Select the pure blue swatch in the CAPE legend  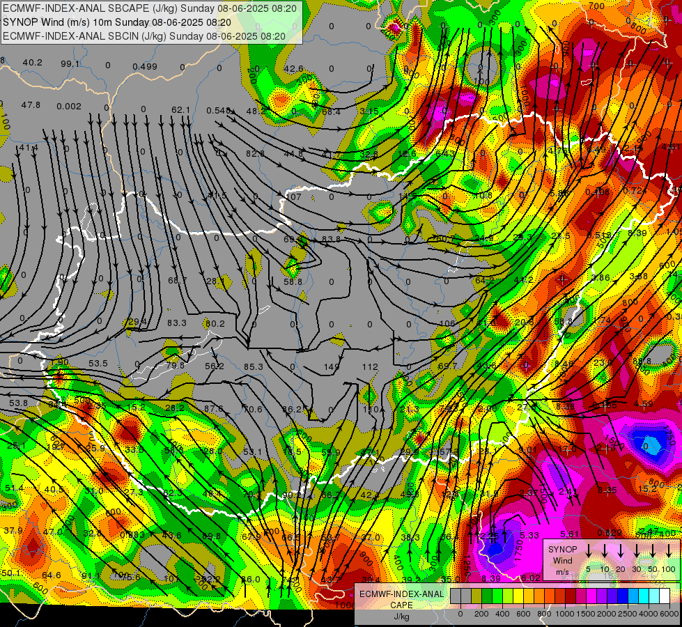pos(622,596)
